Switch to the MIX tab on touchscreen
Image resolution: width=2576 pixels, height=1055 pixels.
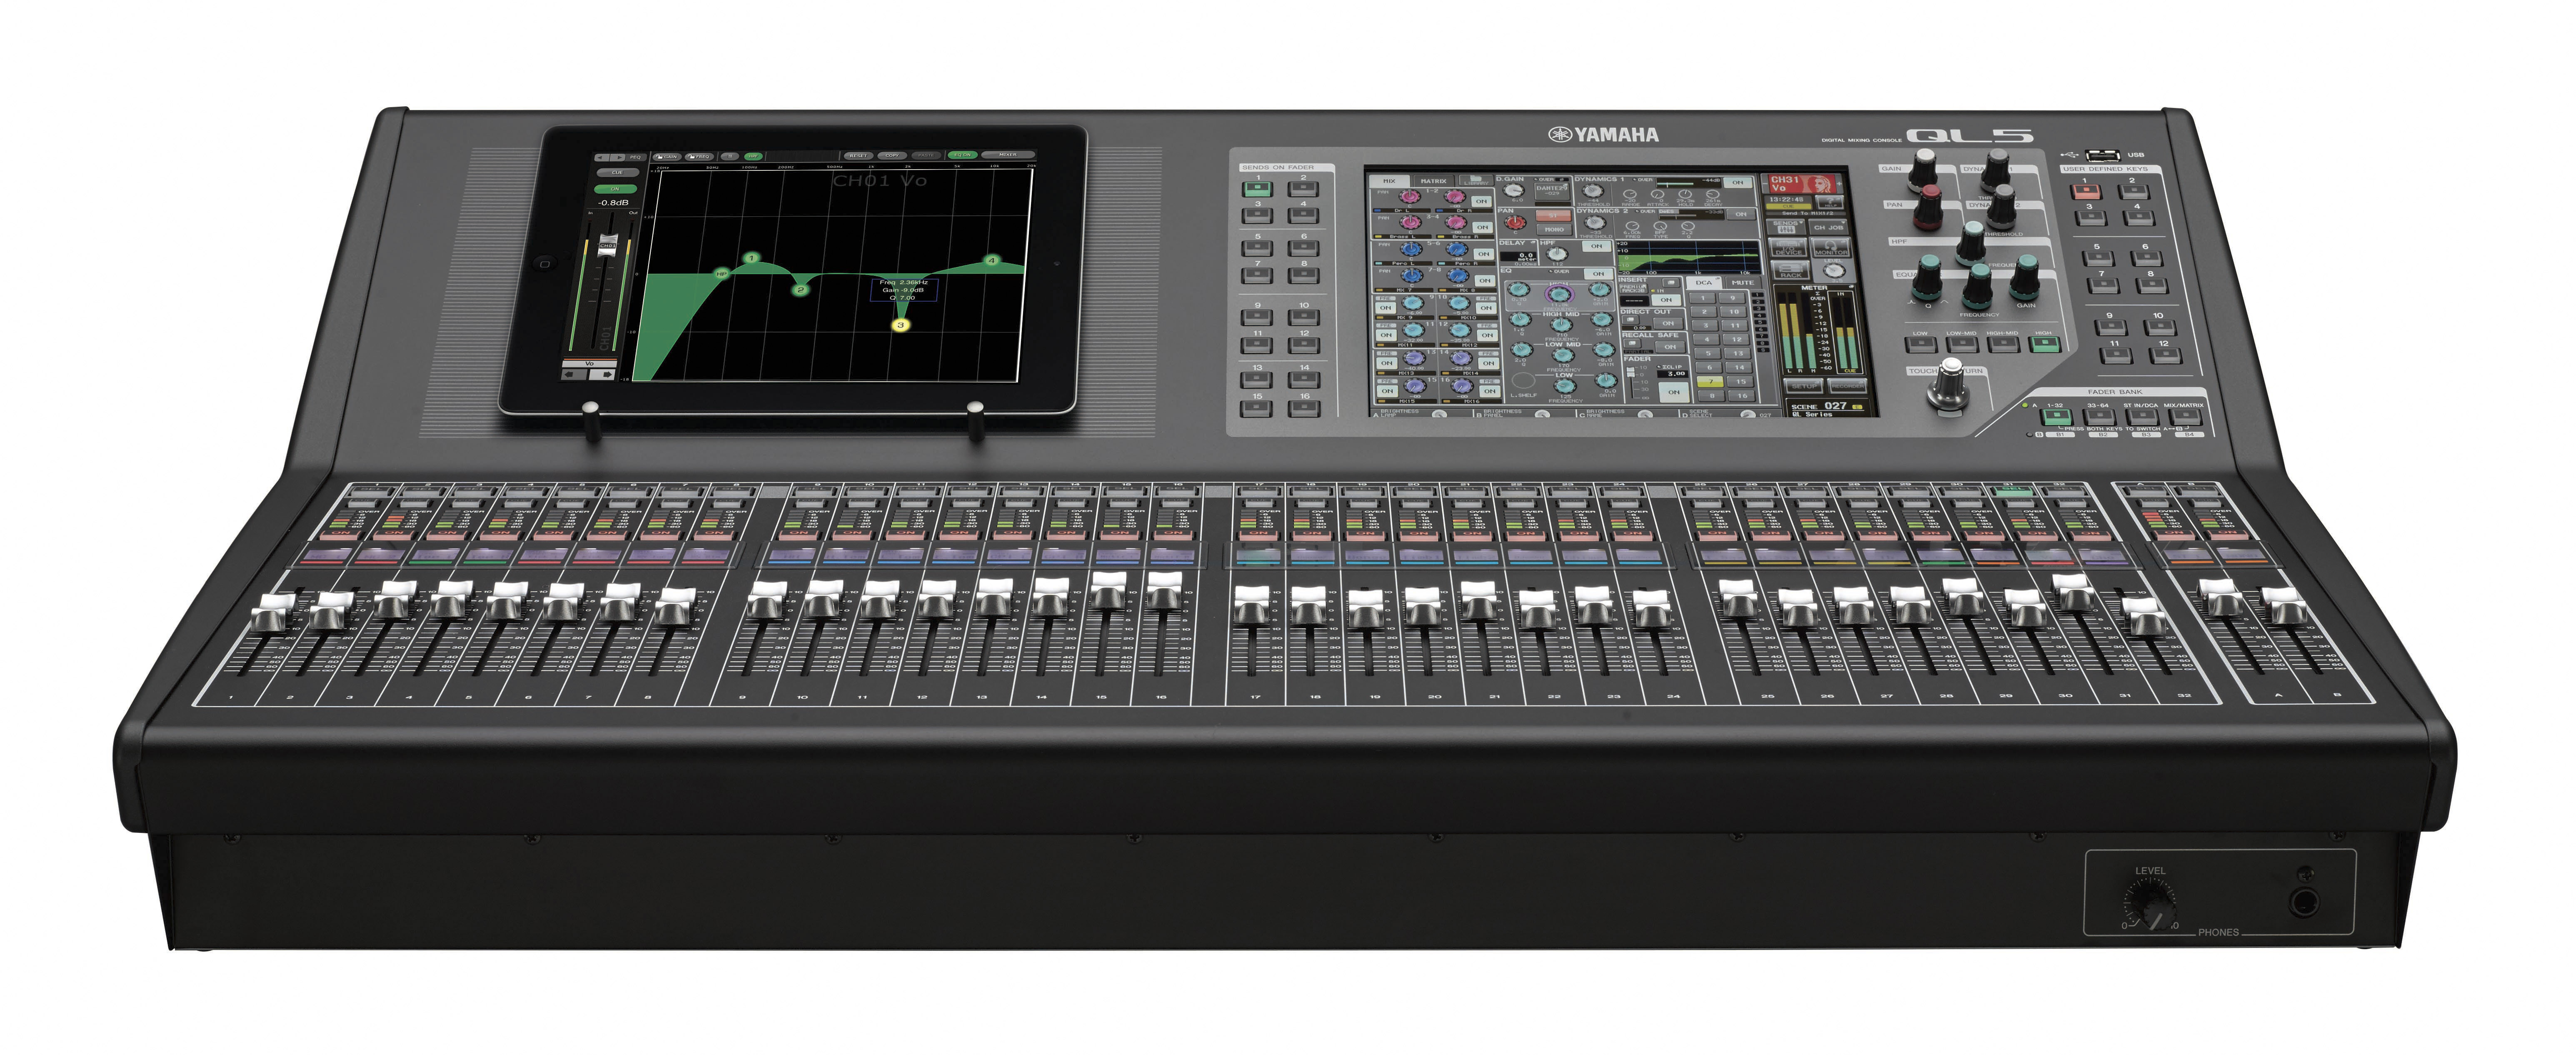[1390, 181]
